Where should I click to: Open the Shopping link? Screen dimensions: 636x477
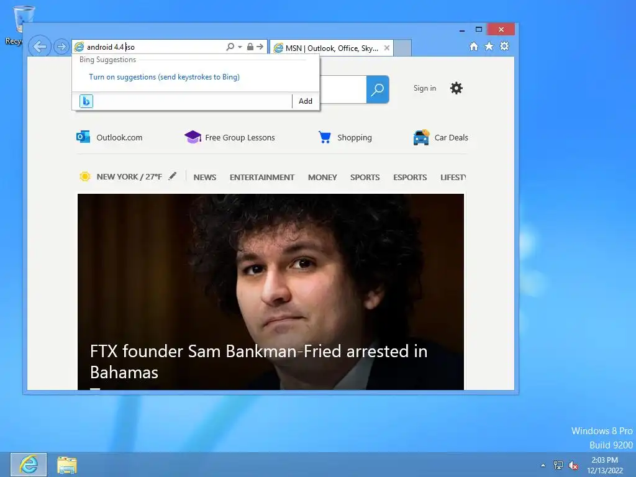pos(355,137)
